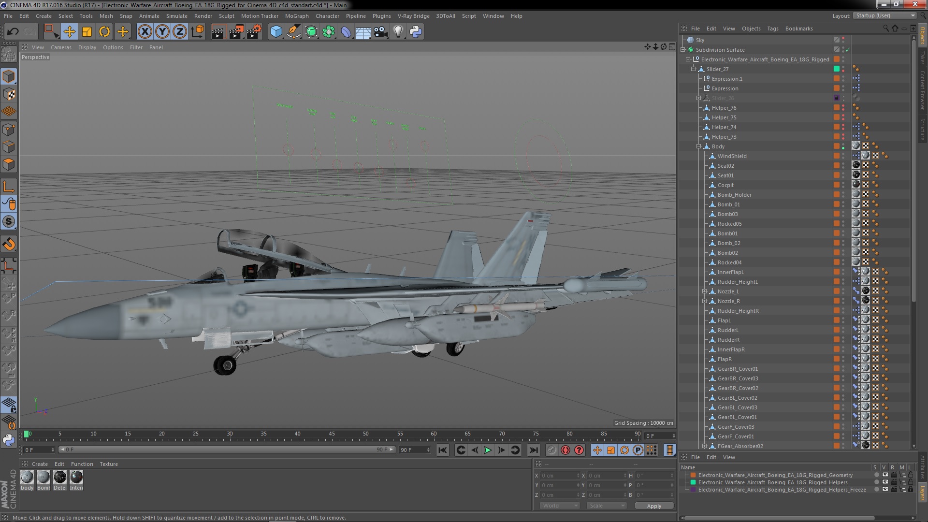Collapse the Slider_27 object
This screenshot has height=522, width=928.
tap(694, 69)
